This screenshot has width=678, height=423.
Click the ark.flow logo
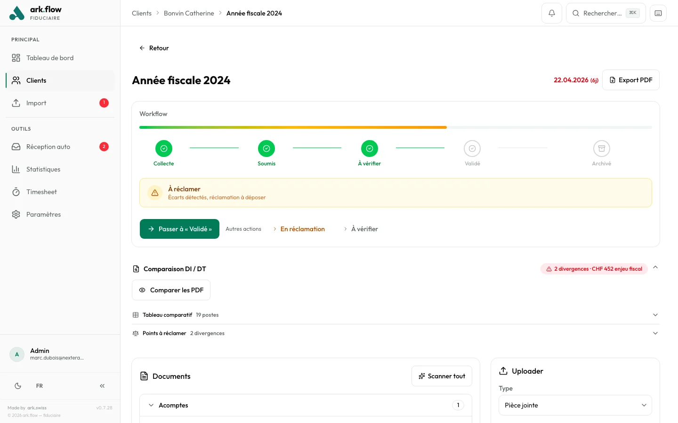click(x=36, y=13)
